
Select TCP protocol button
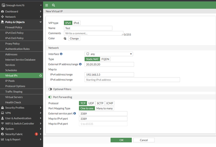tap(83, 103)
